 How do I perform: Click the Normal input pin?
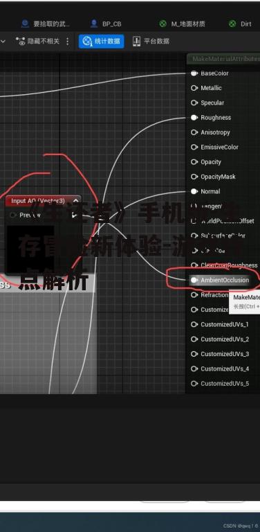[194, 191]
